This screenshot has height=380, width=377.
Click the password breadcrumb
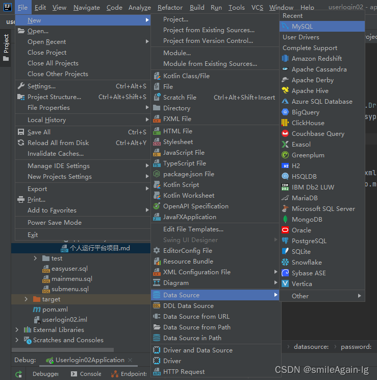click(356, 347)
